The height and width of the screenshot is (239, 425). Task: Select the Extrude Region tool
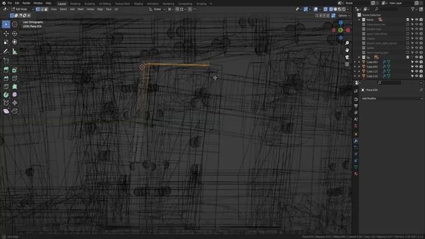6,70
